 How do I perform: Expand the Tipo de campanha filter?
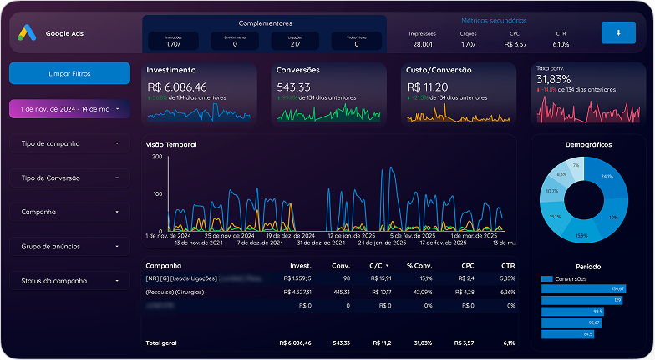[x=69, y=143]
